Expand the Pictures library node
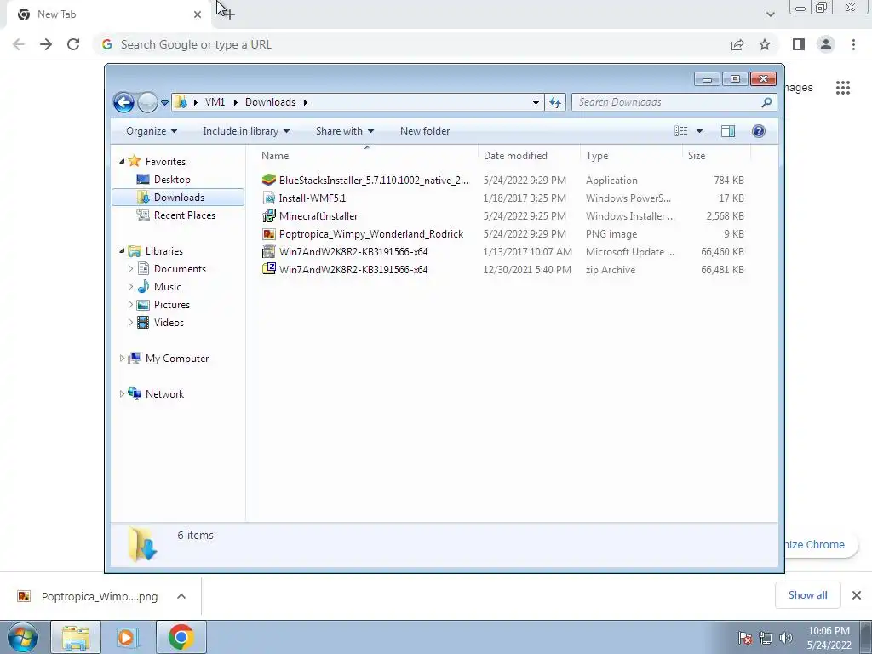The height and width of the screenshot is (654, 872). coord(130,305)
